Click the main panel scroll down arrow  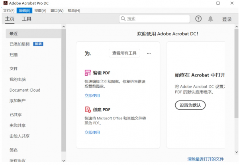point(236,152)
